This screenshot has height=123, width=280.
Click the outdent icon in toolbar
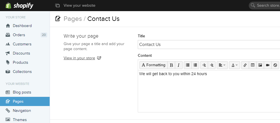click(x=204, y=65)
